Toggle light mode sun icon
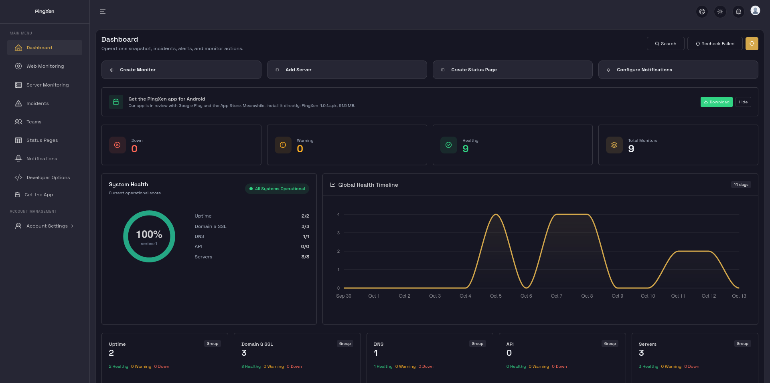The height and width of the screenshot is (383, 770). click(x=720, y=12)
